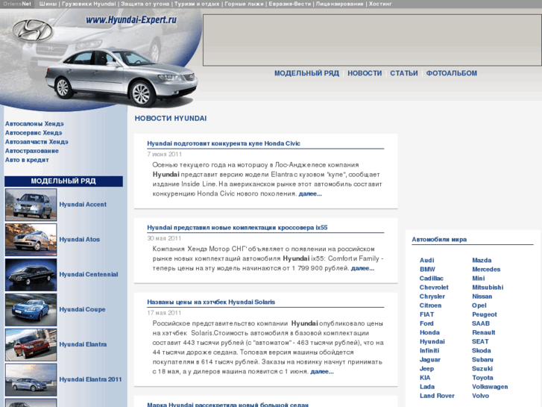Open the ФОТОАЛЬБОМ menu section
This screenshot has height=407, width=542.
[x=452, y=73]
